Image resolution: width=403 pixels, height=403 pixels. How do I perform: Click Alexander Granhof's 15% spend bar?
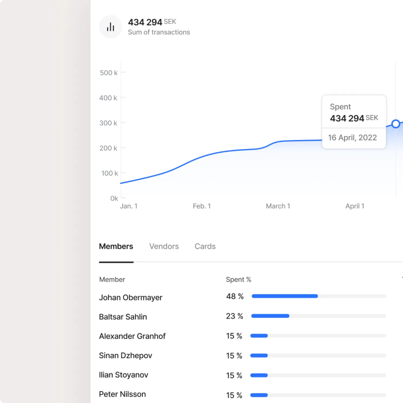[x=318, y=336]
